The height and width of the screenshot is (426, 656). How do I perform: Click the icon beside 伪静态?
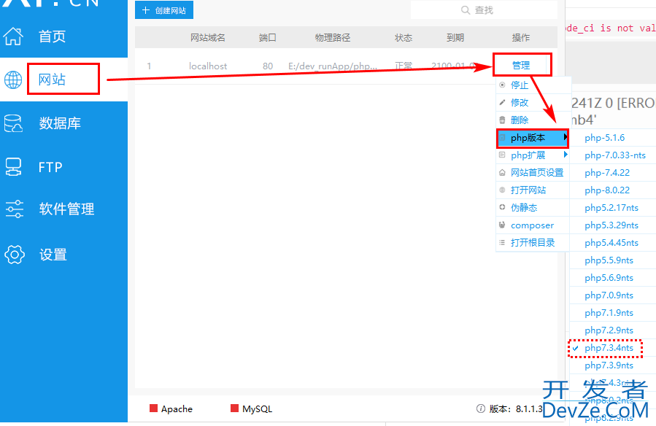click(x=502, y=207)
